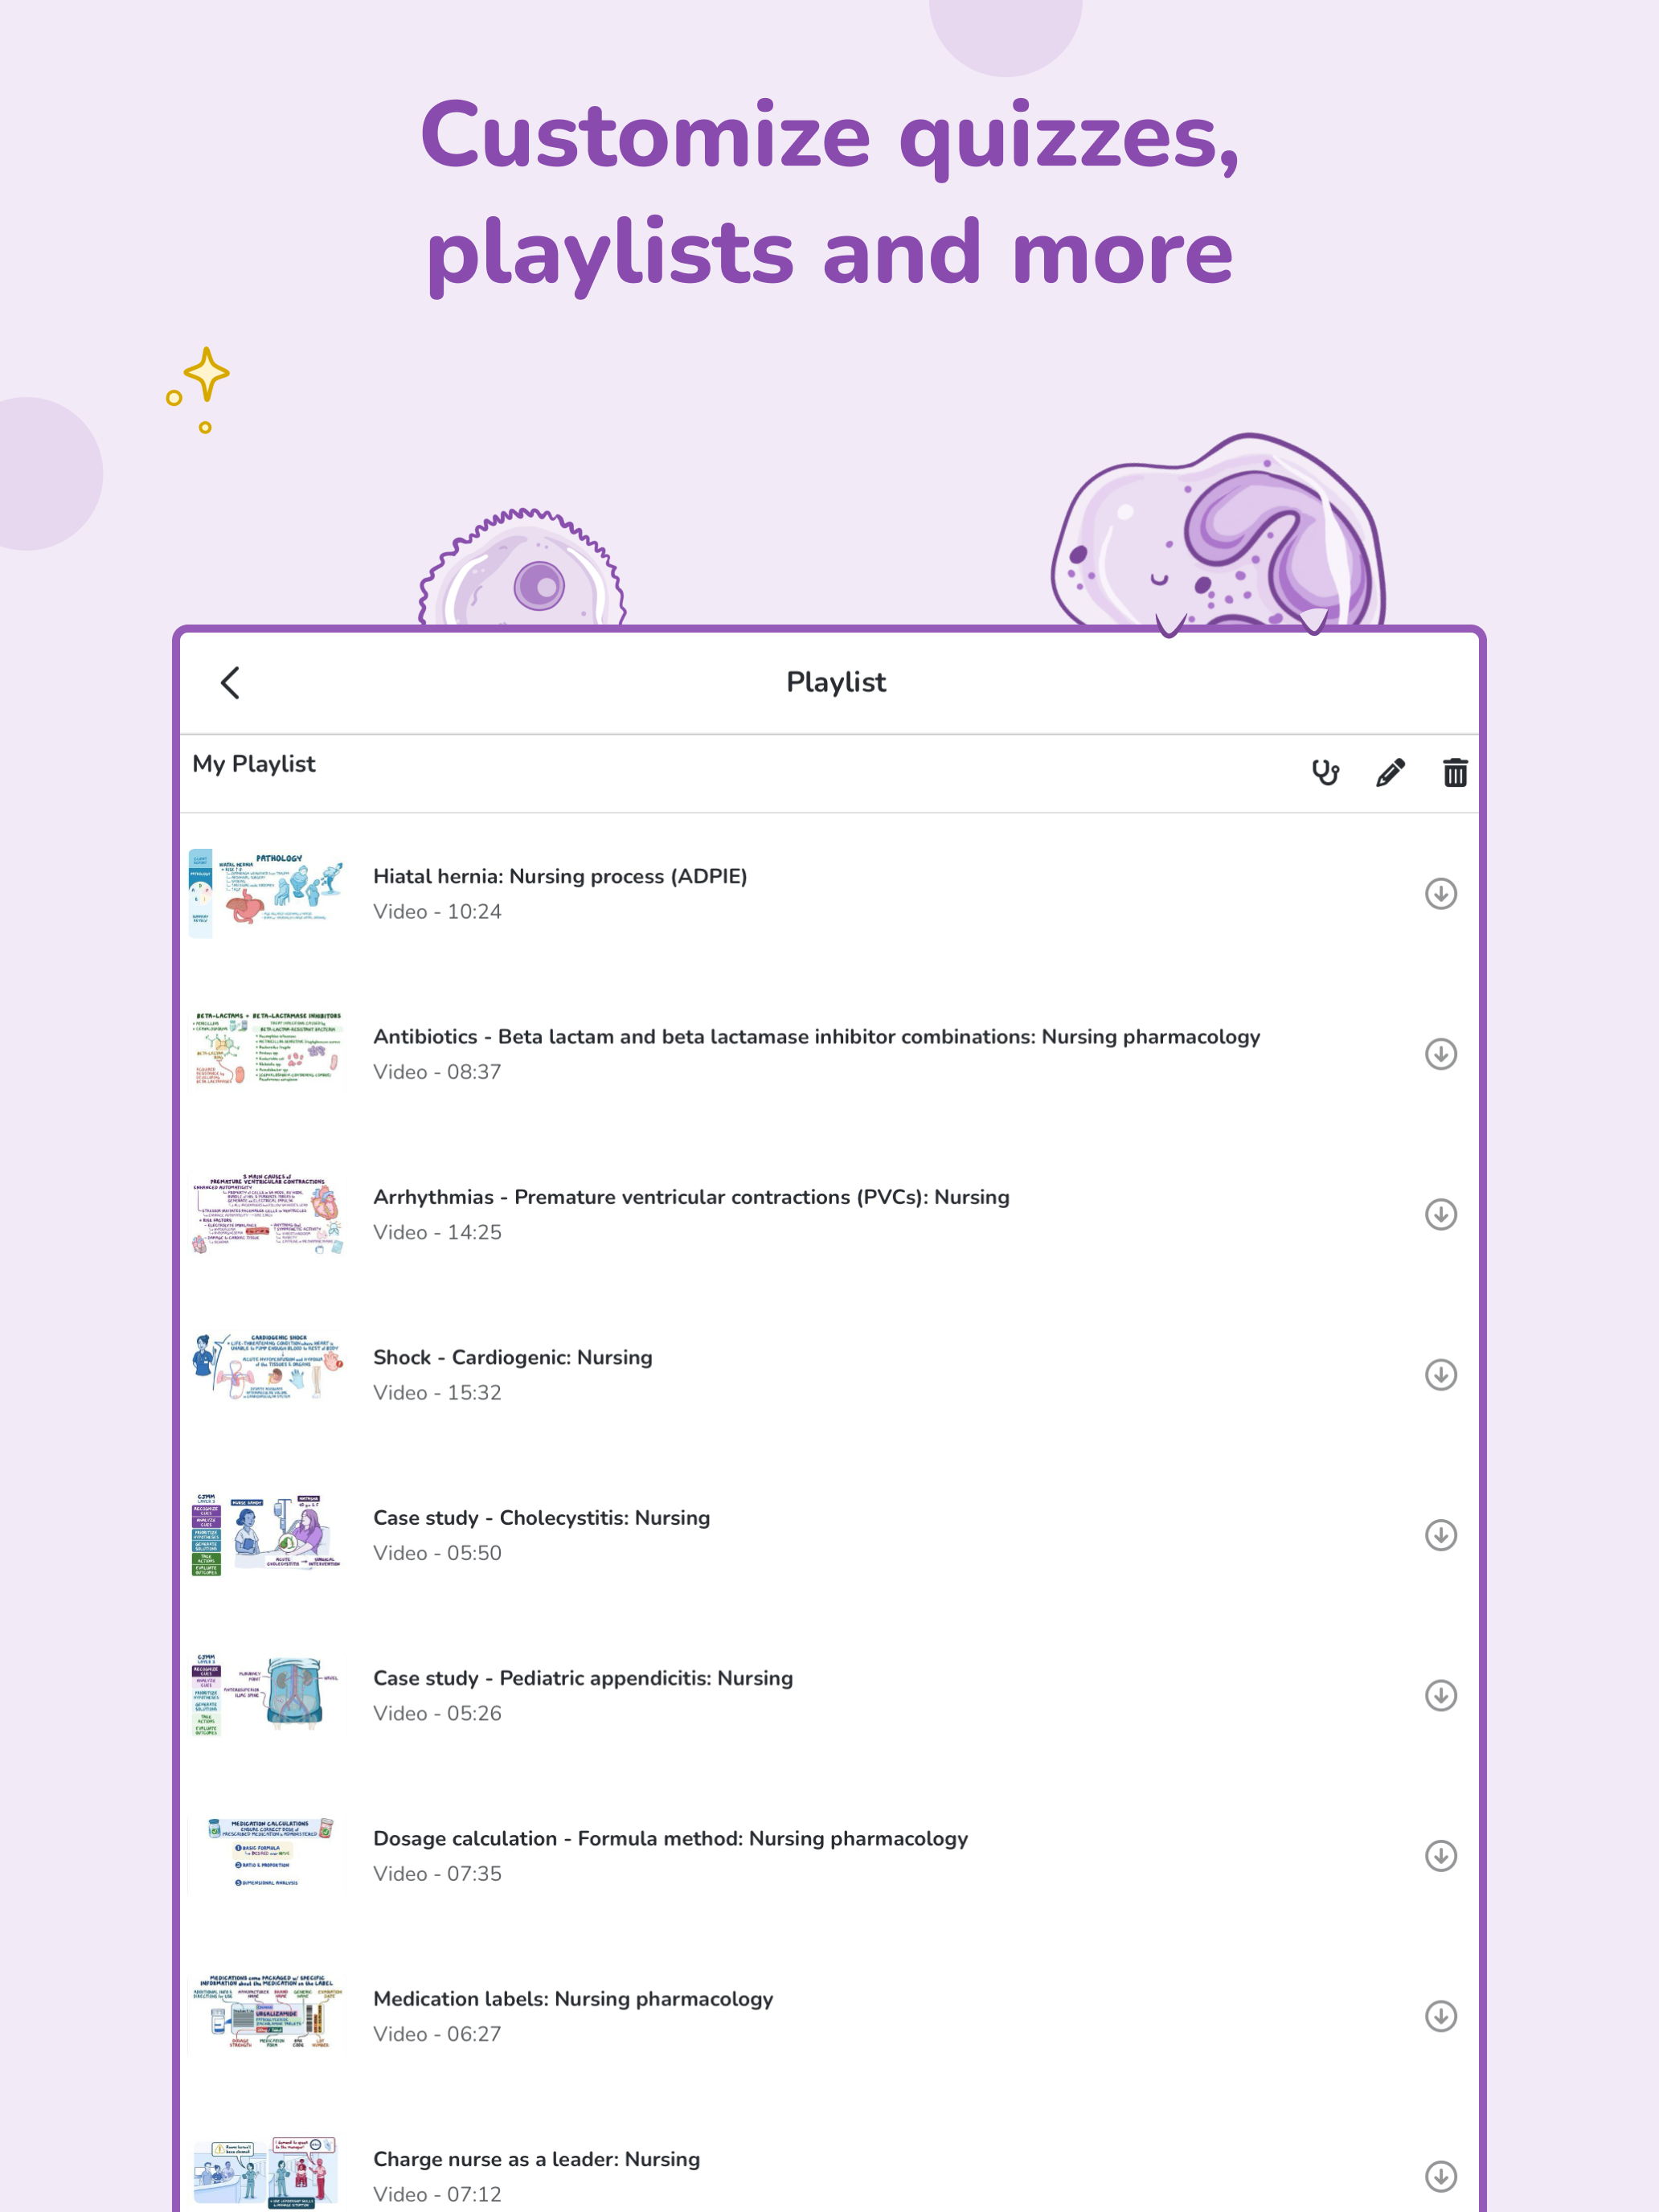The height and width of the screenshot is (2212, 1659).
Task: Open Antibiotics - Beta lactam combinations entry
Action: 816,1037
